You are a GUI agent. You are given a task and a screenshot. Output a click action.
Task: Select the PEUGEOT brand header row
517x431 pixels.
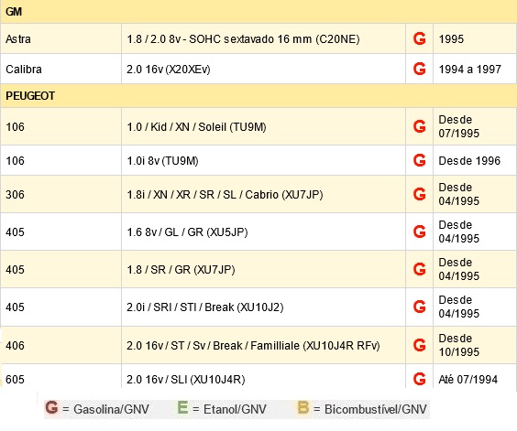click(x=258, y=96)
